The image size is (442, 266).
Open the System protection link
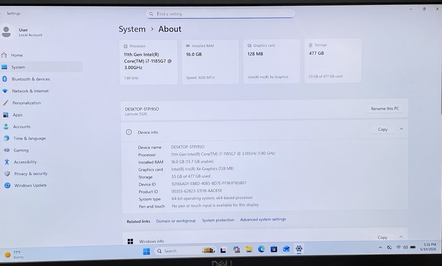218,220
